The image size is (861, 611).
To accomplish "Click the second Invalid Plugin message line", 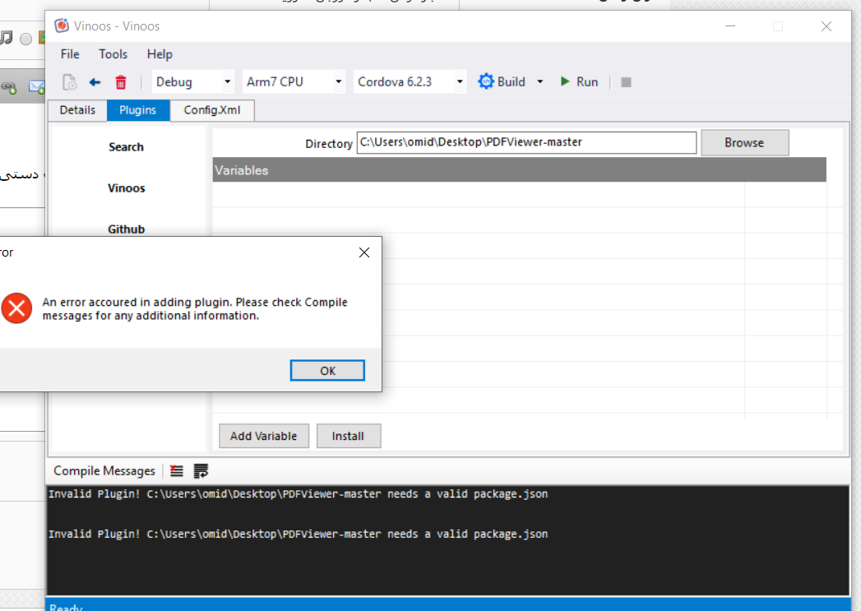I will [x=299, y=535].
